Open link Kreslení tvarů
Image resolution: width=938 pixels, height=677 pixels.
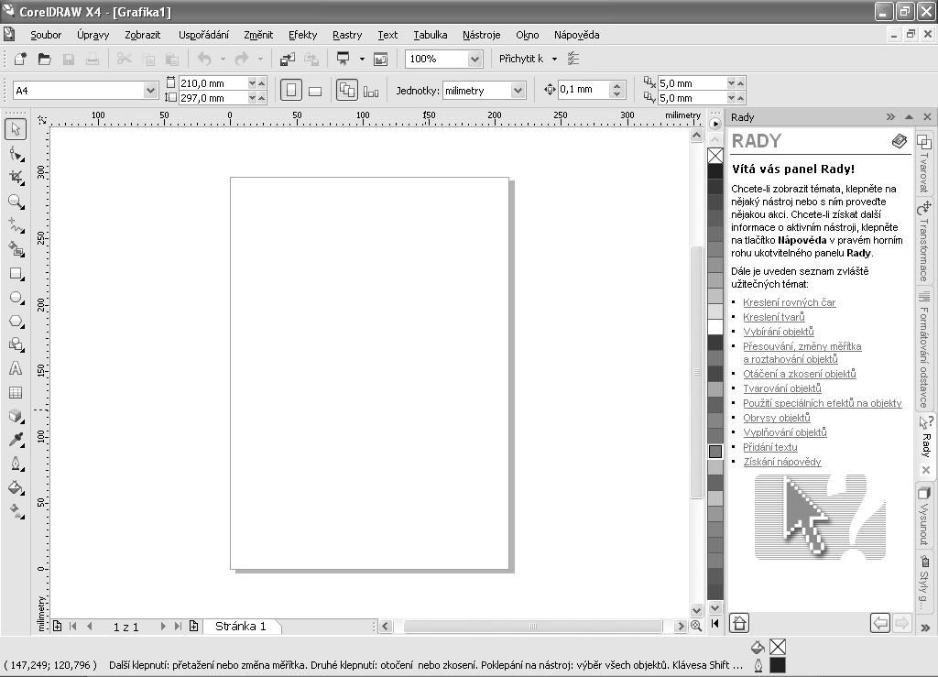773,317
